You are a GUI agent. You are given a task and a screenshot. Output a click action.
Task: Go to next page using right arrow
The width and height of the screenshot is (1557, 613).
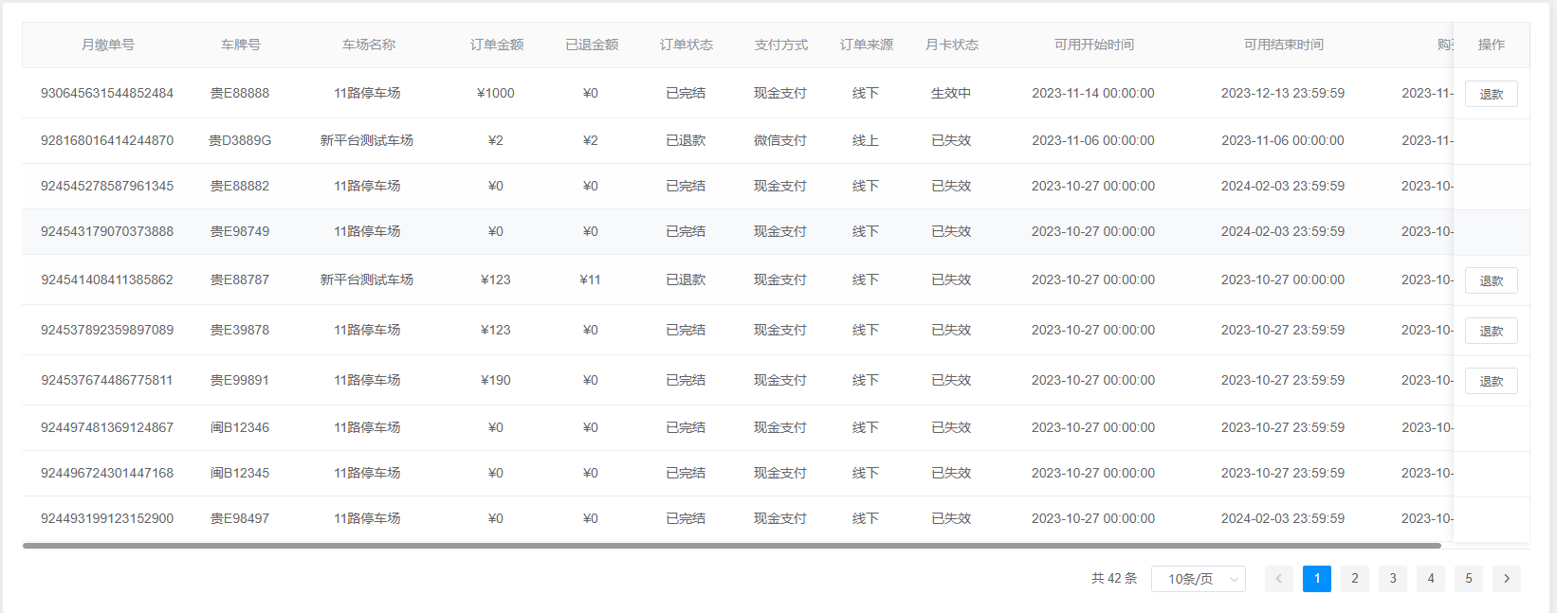click(x=1506, y=579)
